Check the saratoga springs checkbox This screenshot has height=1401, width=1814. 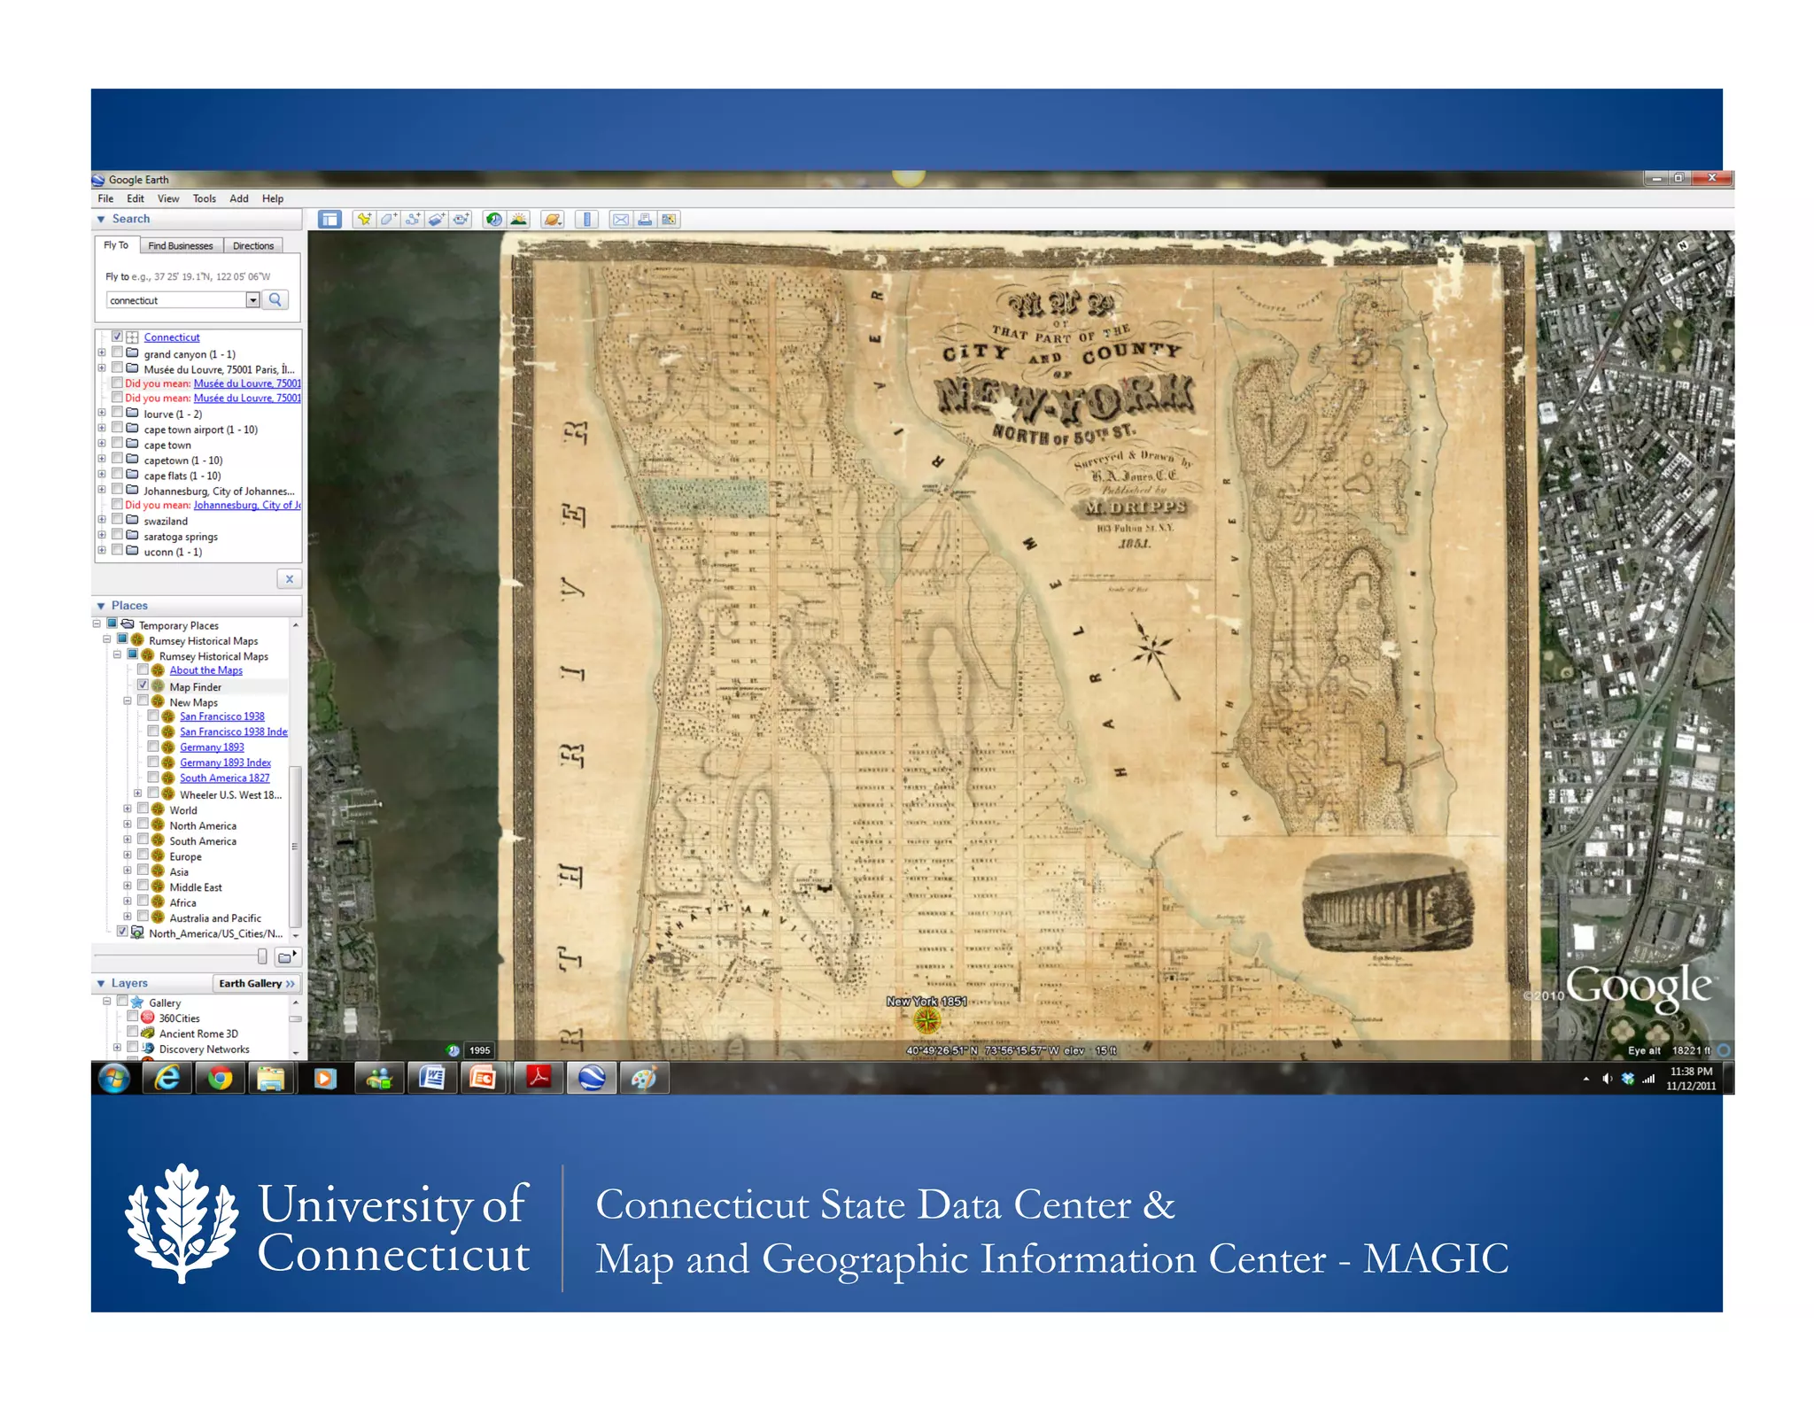(x=117, y=535)
